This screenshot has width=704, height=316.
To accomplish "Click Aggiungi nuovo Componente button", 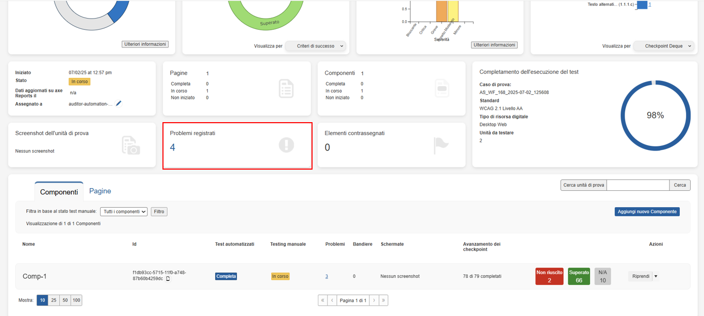I will point(647,211).
